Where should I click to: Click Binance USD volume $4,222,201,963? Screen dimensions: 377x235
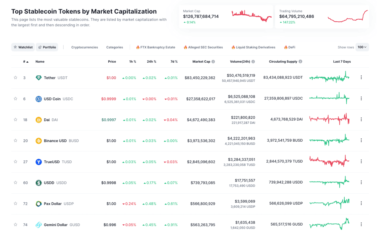point(242,138)
